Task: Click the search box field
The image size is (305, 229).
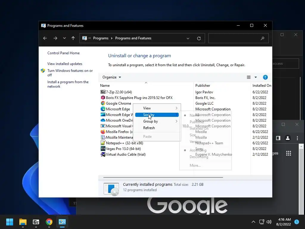Action: 239,38
